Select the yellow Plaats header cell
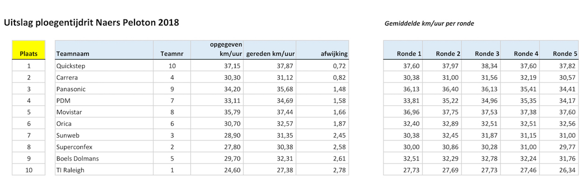This screenshot has width=584, height=194. point(28,50)
